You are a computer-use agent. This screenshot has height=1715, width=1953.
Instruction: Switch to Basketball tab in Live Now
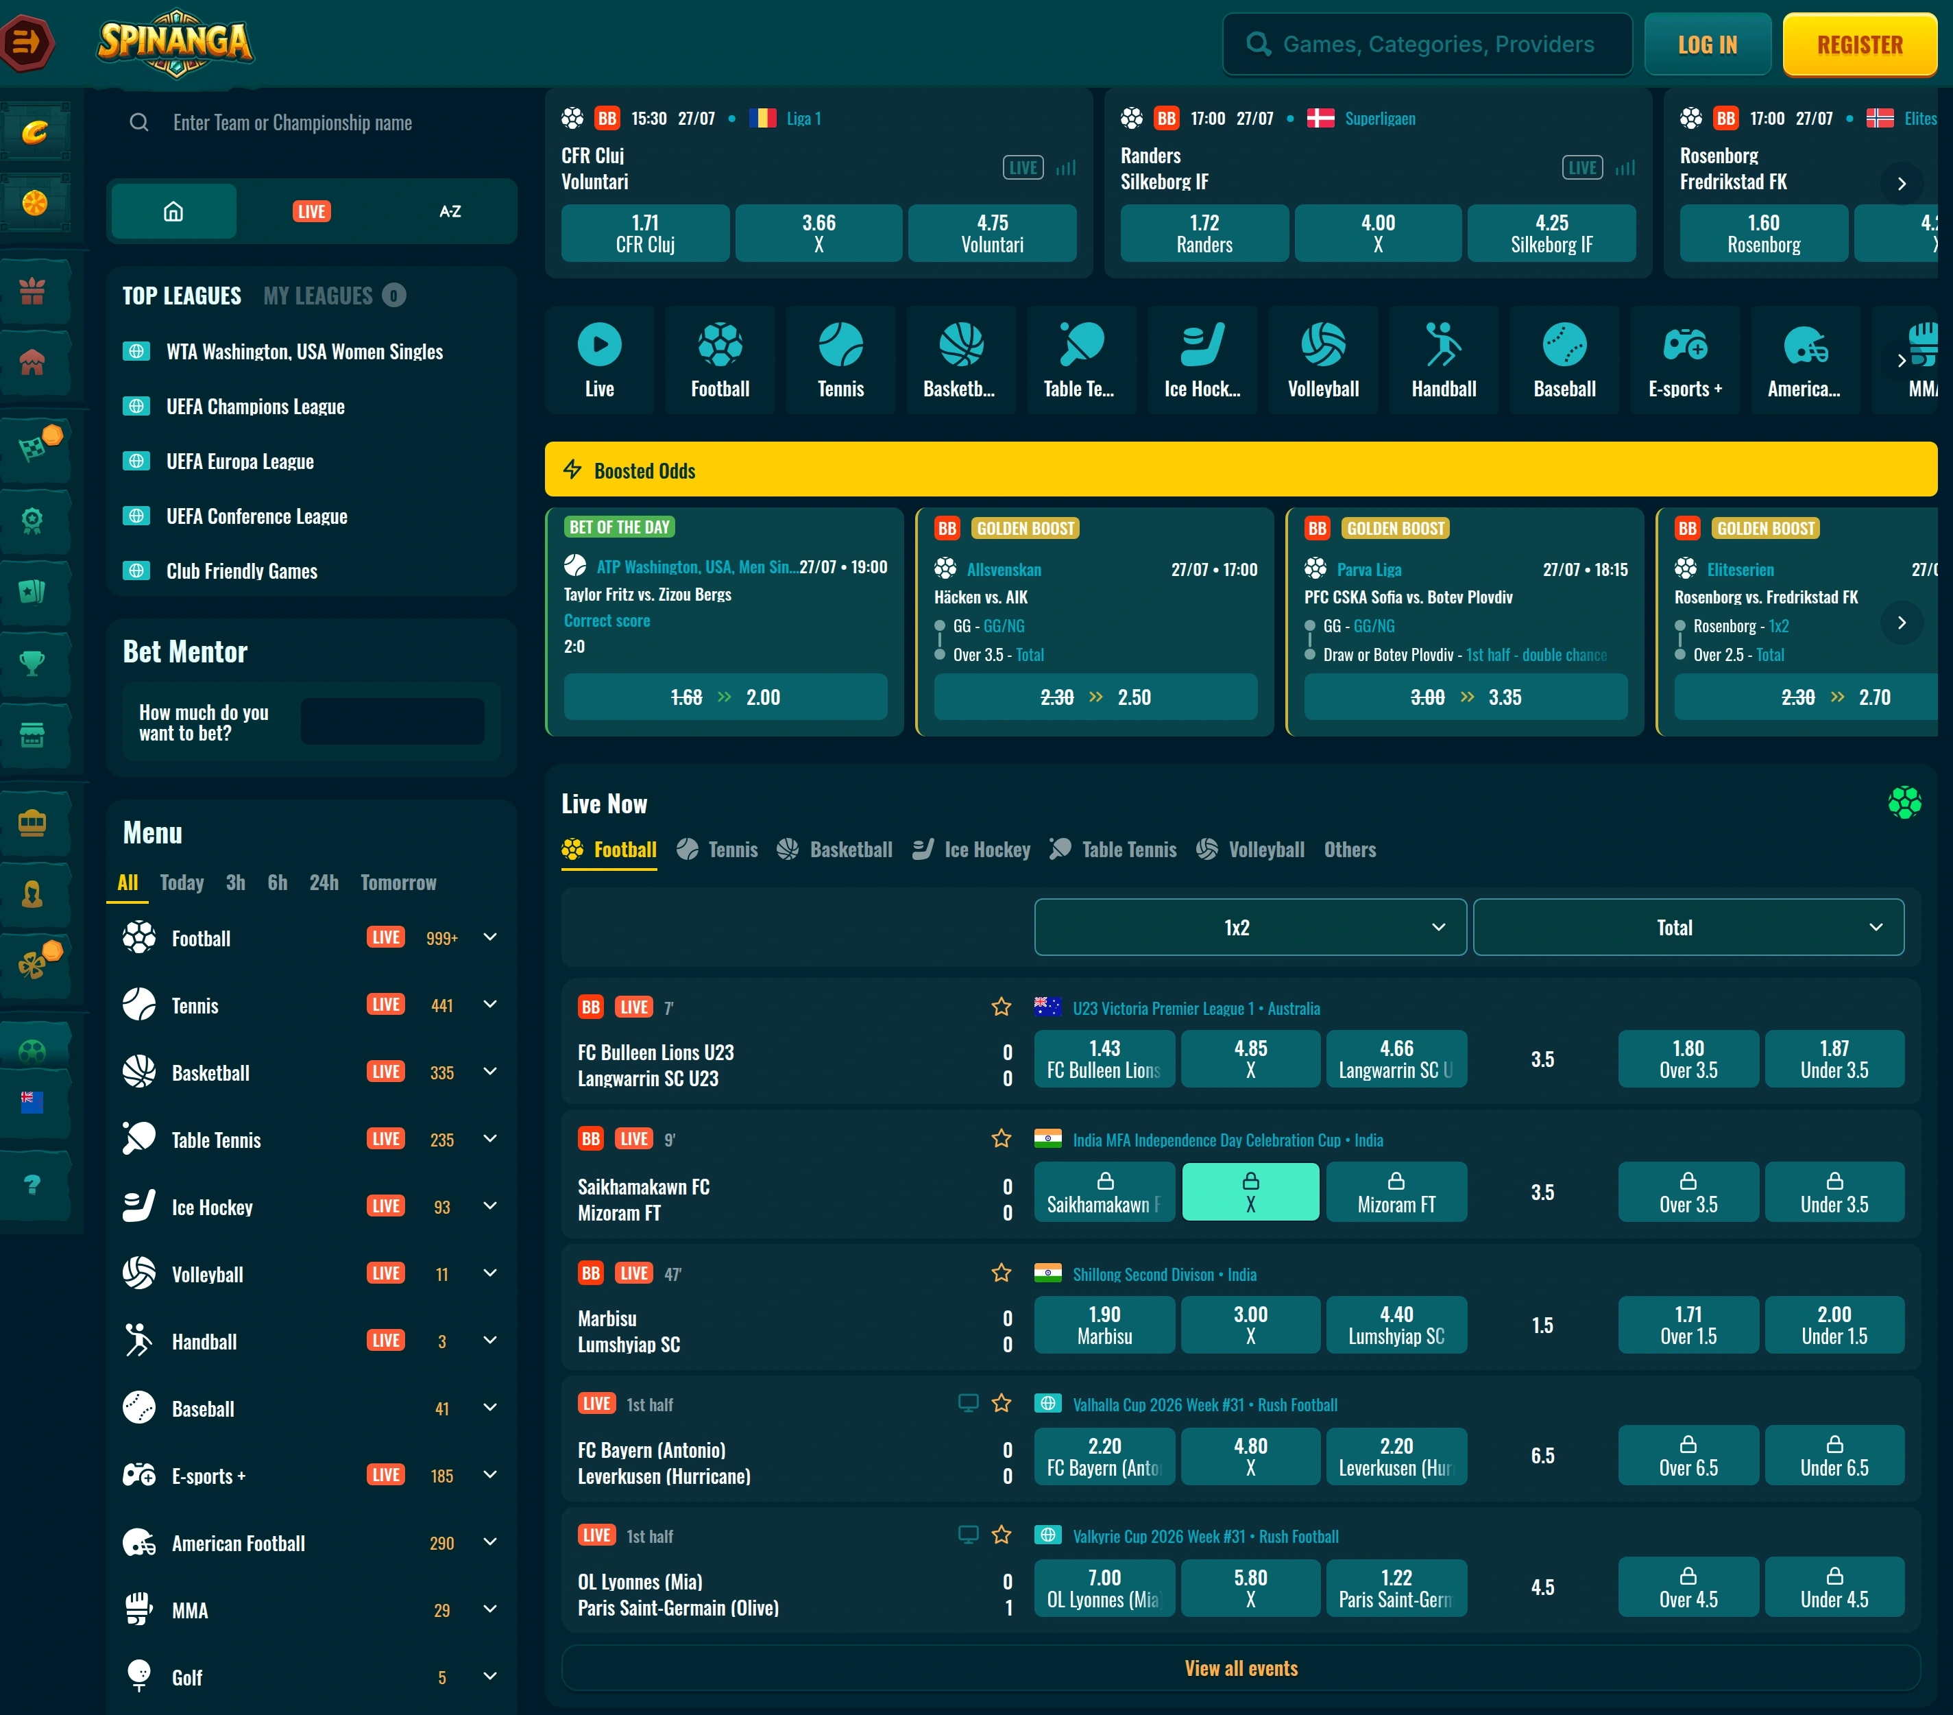click(835, 849)
